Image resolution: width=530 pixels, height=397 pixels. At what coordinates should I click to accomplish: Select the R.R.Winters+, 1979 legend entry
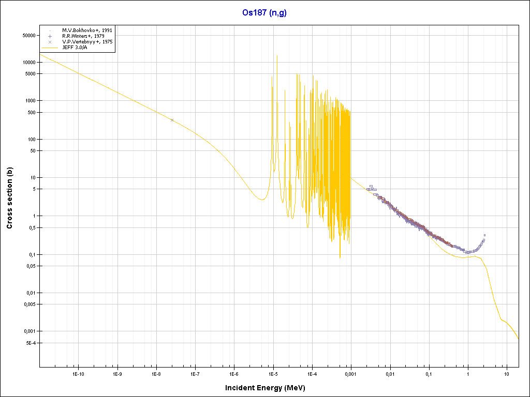pos(83,36)
